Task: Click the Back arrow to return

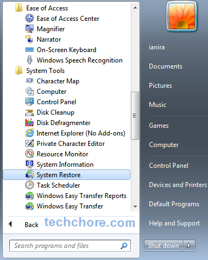Action: pyautogui.click(x=10, y=224)
